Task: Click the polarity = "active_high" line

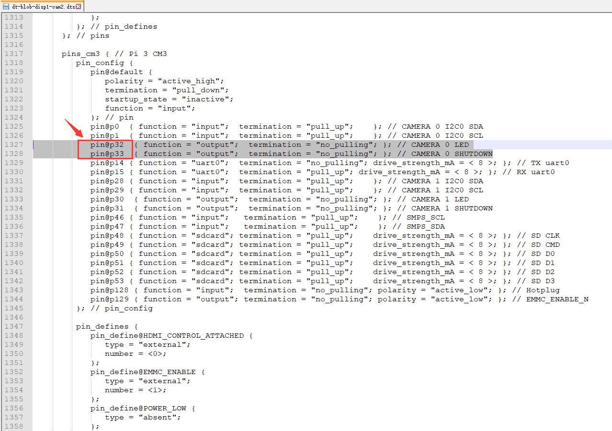Action: tap(164, 81)
